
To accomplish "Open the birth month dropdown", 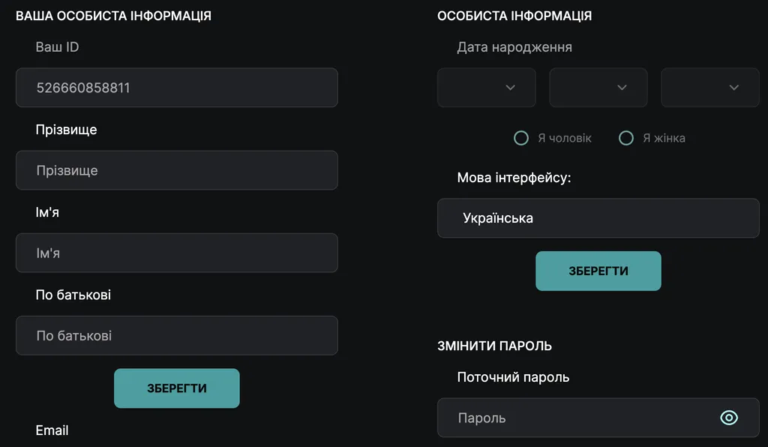I will (x=598, y=88).
